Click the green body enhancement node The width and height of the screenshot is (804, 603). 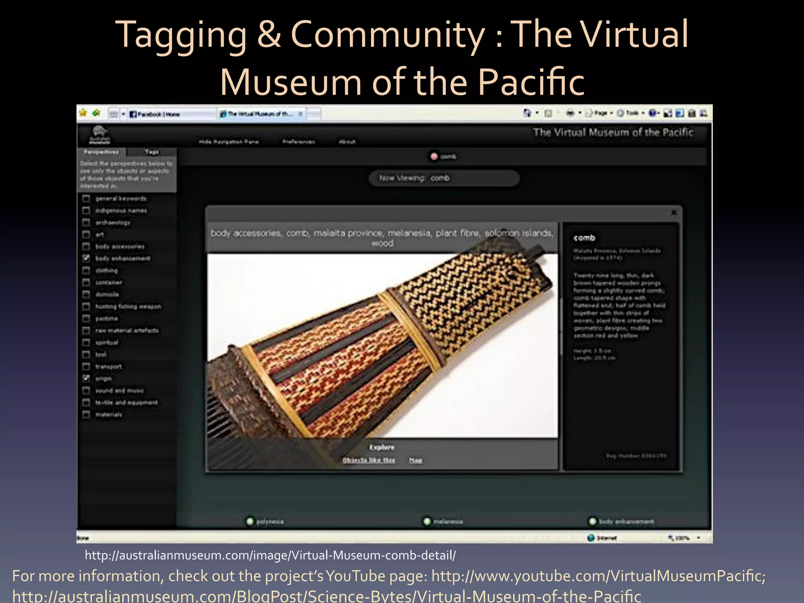click(x=592, y=521)
